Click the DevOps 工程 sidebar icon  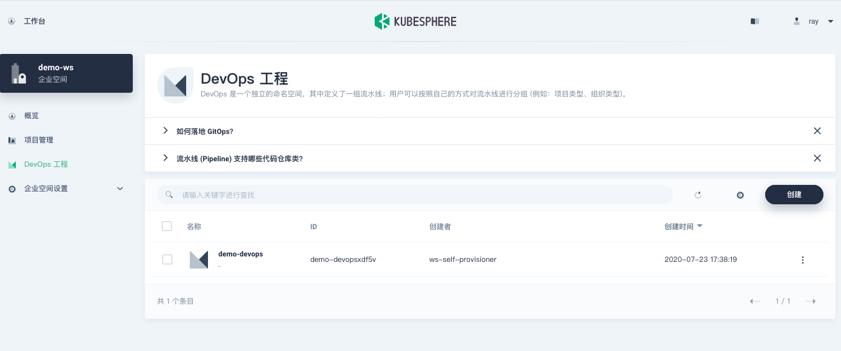pyautogui.click(x=12, y=165)
